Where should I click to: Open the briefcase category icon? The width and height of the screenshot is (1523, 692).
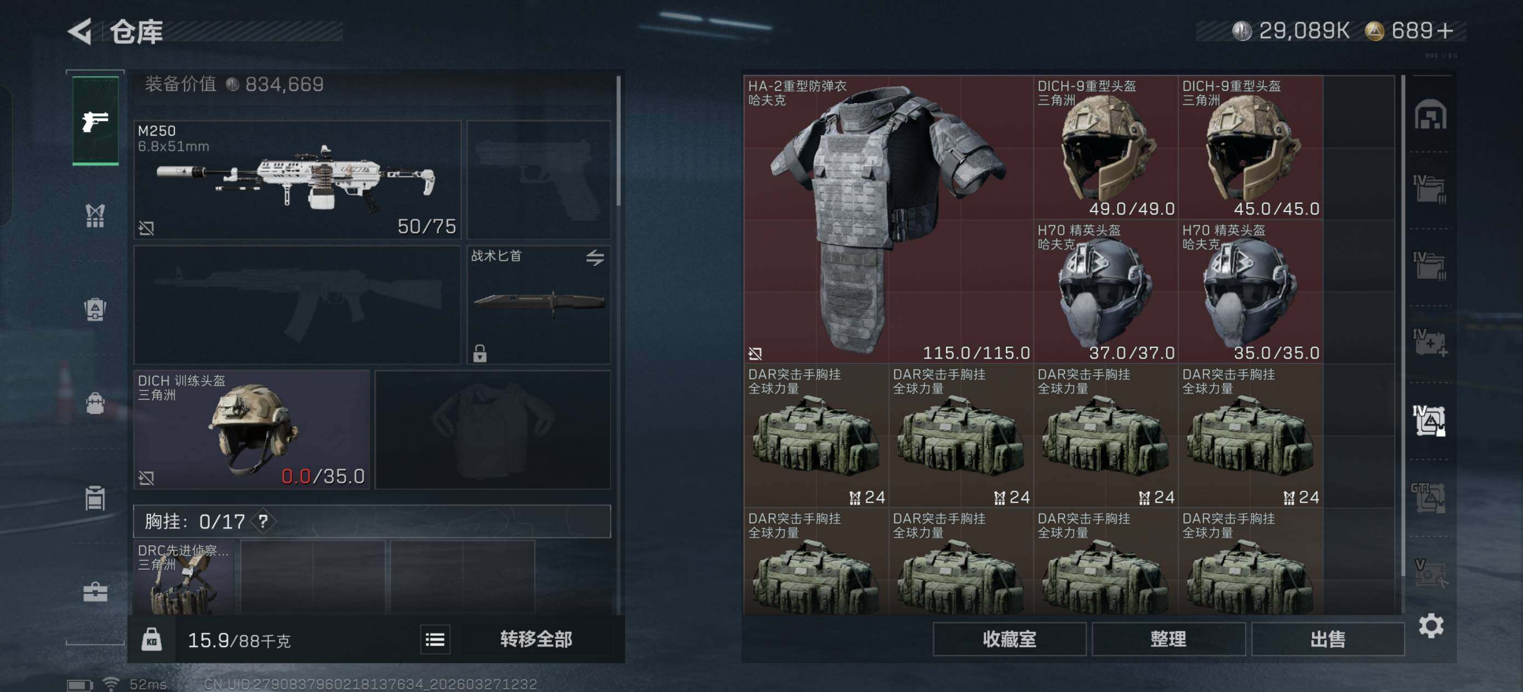pyautogui.click(x=95, y=591)
